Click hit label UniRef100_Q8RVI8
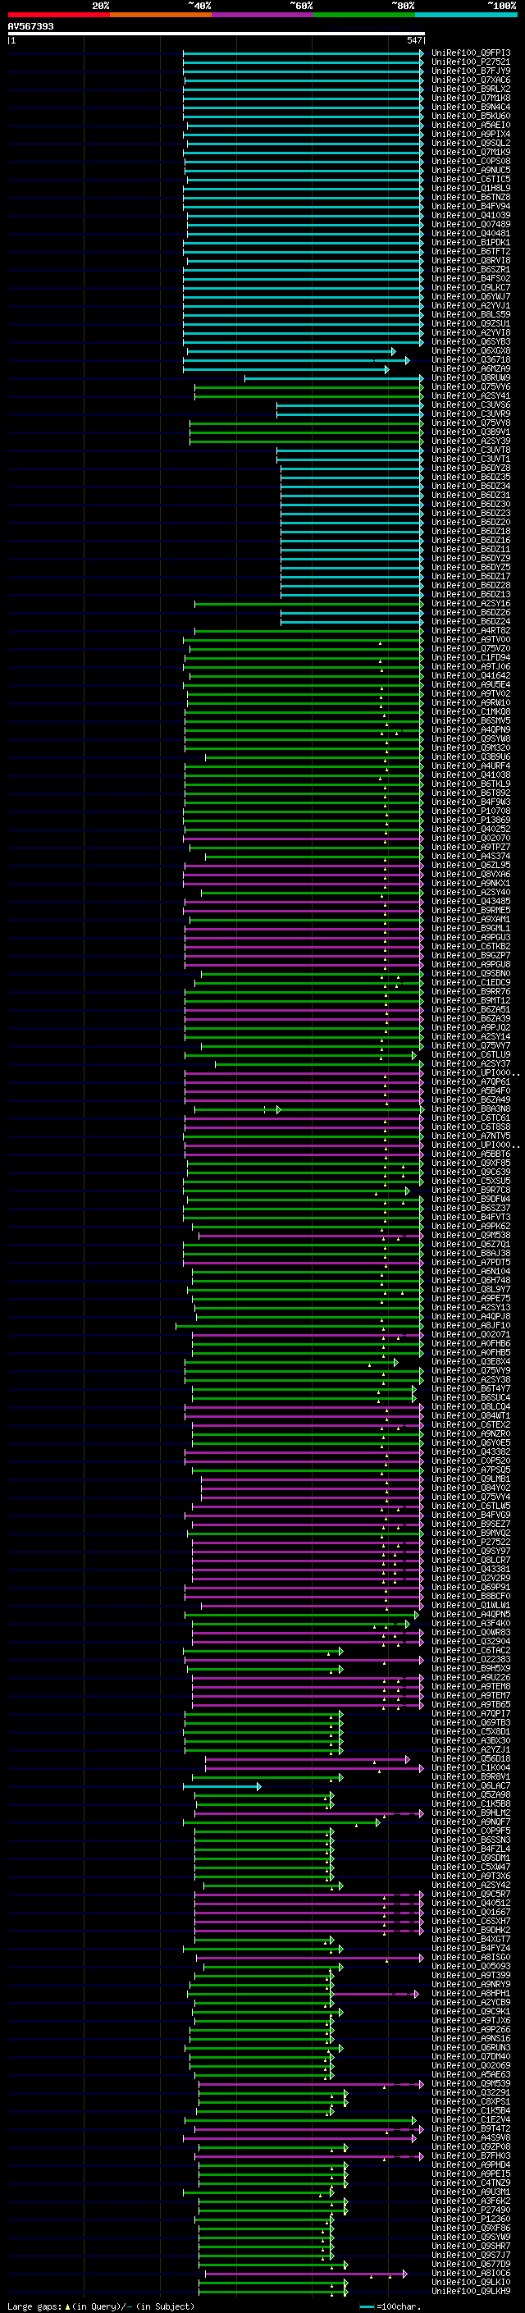Image resolution: width=525 pixels, height=2313 pixels. [x=471, y=260]
